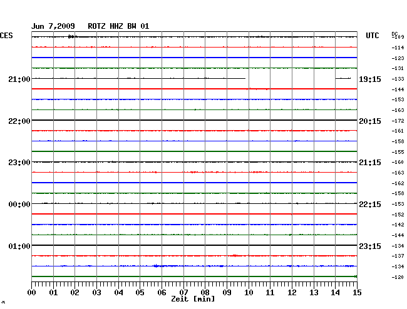
Task: Click the DC offset value "-152"
Action: point(398,215)
